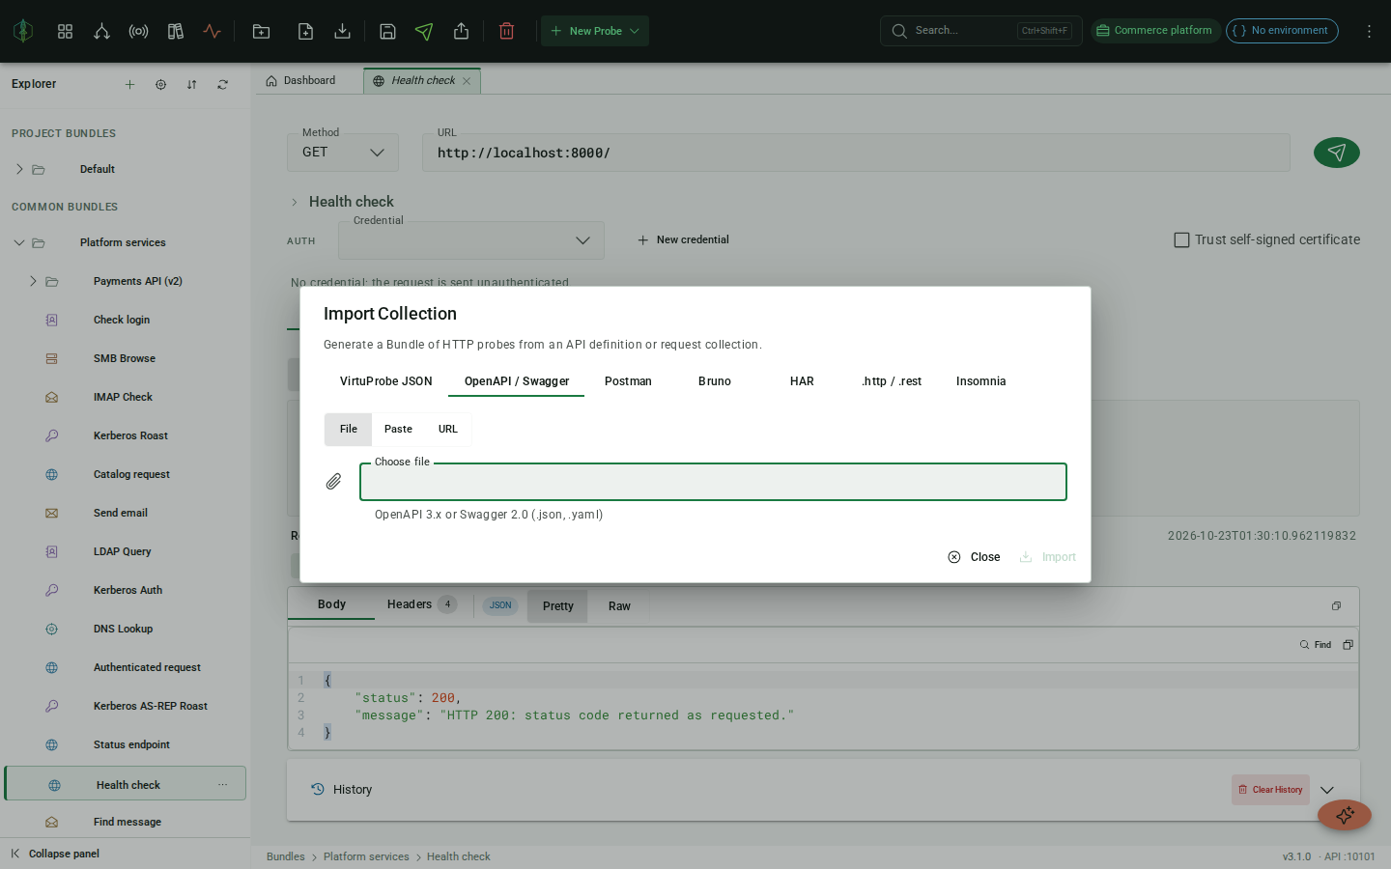Viewport: 1391px width, 869px height.
Task: Select the Postman import tab
Action: [628, 381]
